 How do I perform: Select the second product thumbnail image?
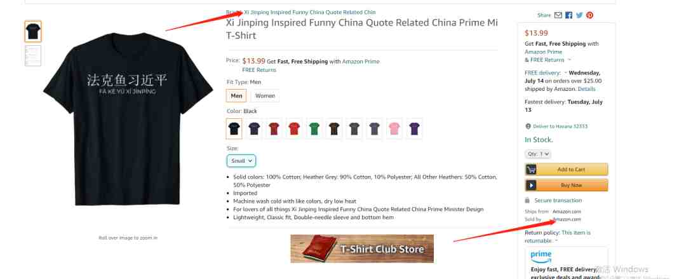point(33,56)
